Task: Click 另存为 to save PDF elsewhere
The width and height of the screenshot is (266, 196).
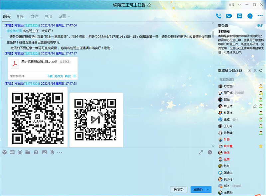Action: coord(59,76)
